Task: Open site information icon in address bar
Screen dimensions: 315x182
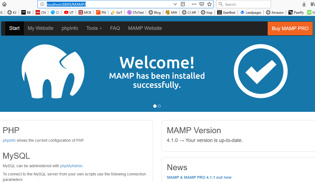Action: tap(42, 4)
